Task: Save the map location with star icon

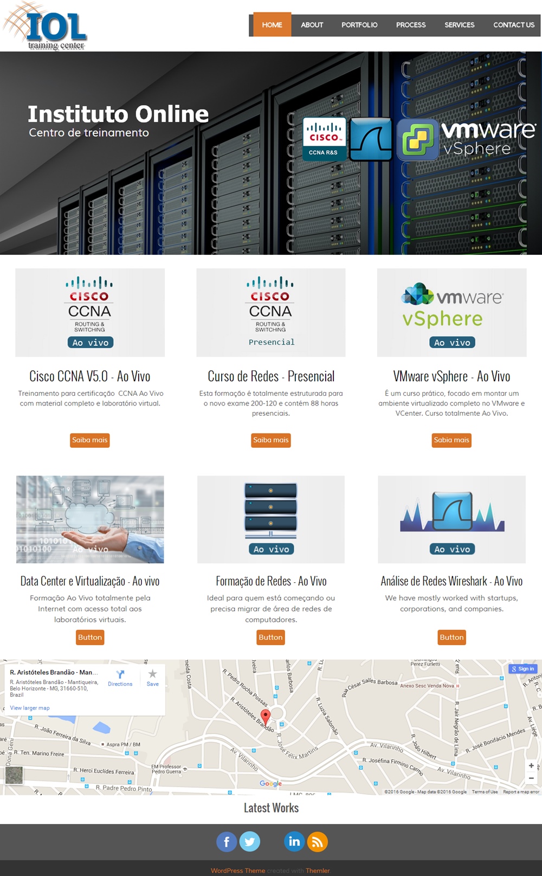Action: [x=153, y=678]
